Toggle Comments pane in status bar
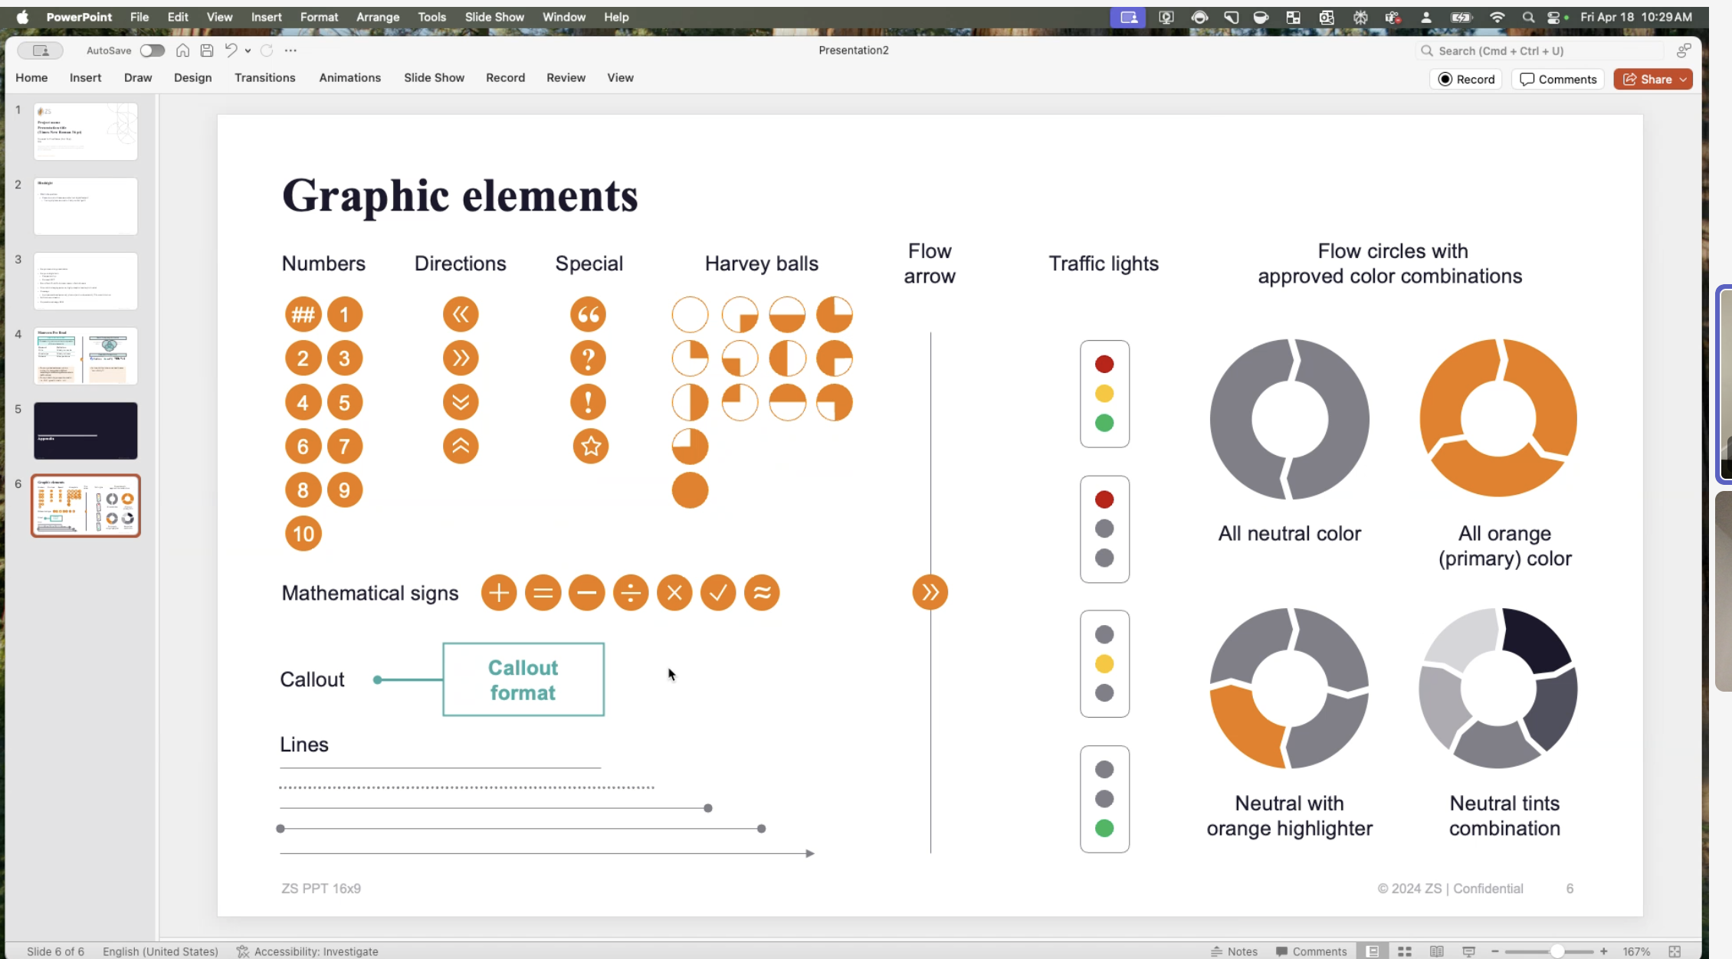 (x=1311, y=951)
